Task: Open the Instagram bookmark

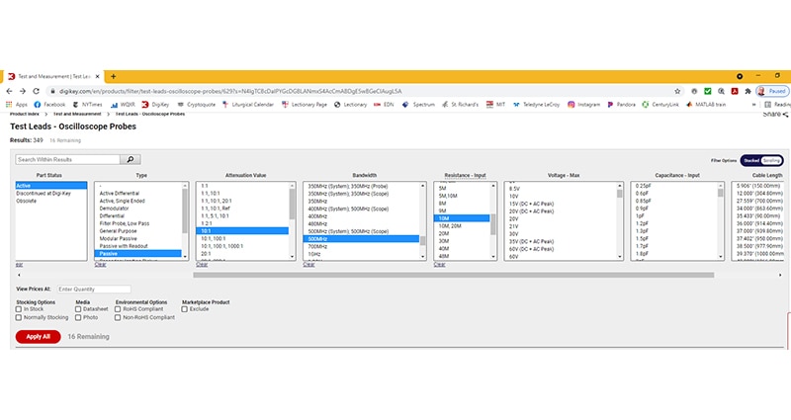Action: pos(583,104)
